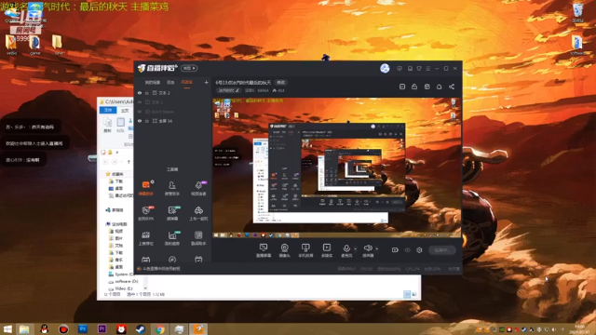Open the orange danmaku assistant tool
The height and width of the screenshot is (335, 596).
146,188
